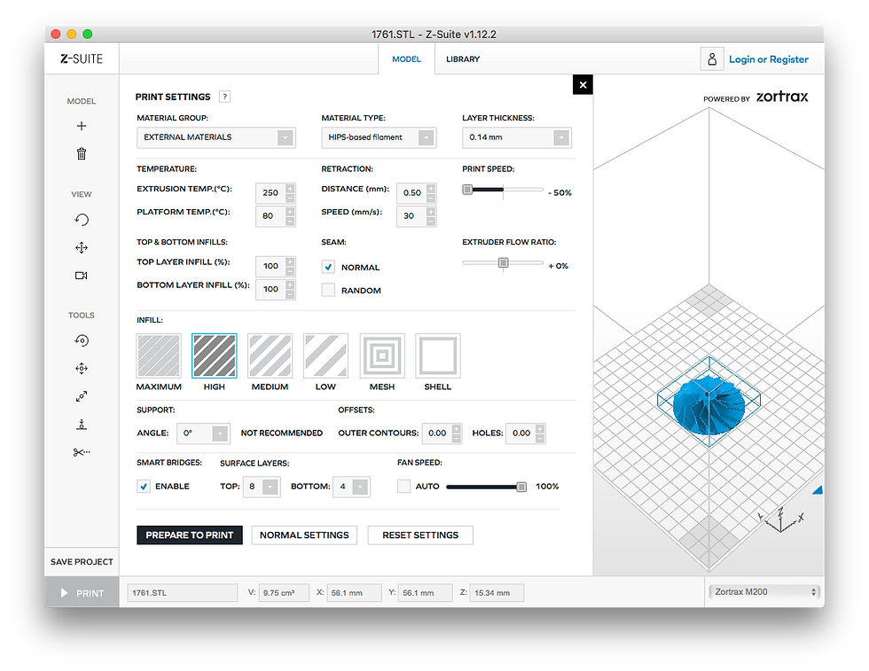
Task: Decrease retraction speed with minus stepper
Action: (431, 221)
